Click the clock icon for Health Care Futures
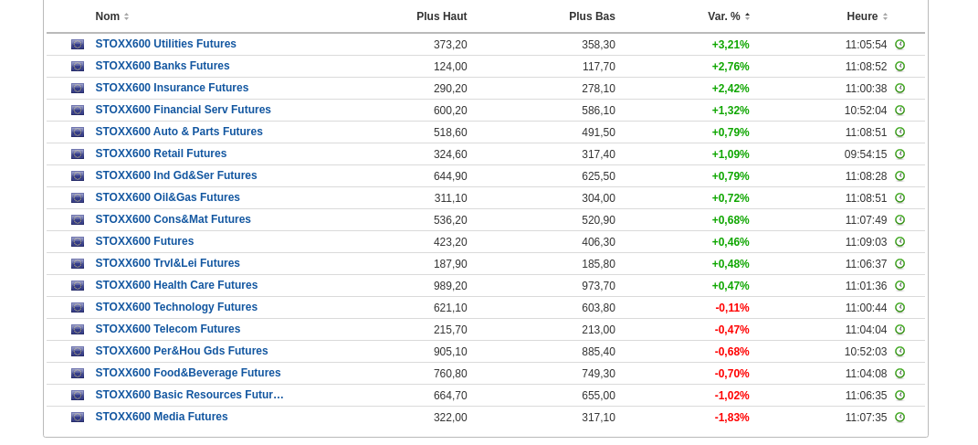Viewport: 978px width, 445px height. point(899,286)
